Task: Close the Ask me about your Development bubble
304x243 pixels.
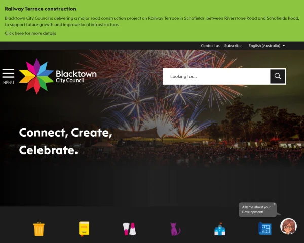Action: point(274,204)
